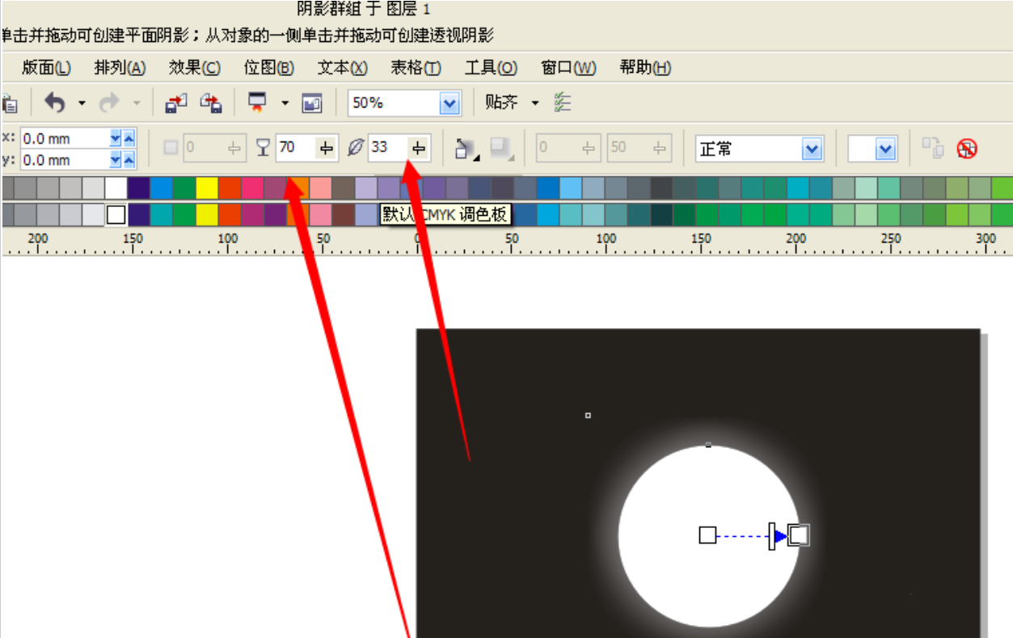Click the Undo arrow icon
The image size is (1013, 638).
(x=54, y=103)
